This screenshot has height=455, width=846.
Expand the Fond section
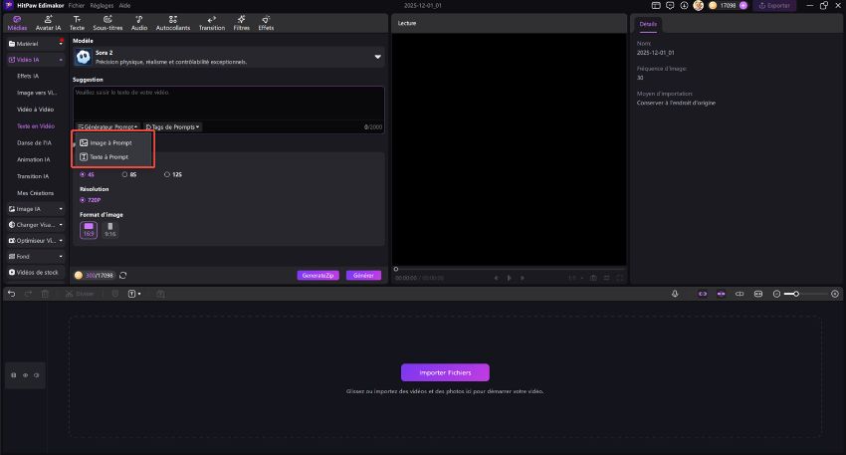pyautogui.click(x=36, y=257)
